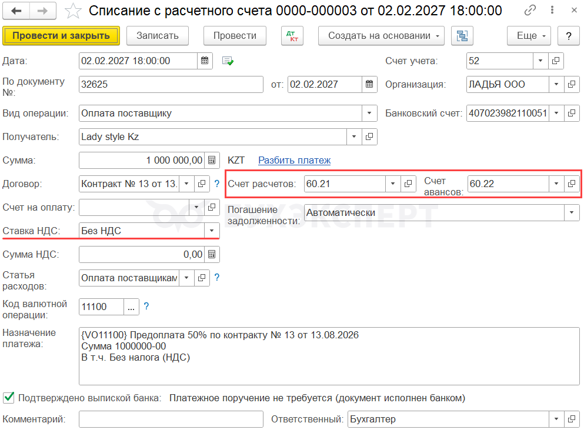The width and height of the screenshot is (584, 433).
Task: Open the 'Еще' menu
Action: click(529, 36)
